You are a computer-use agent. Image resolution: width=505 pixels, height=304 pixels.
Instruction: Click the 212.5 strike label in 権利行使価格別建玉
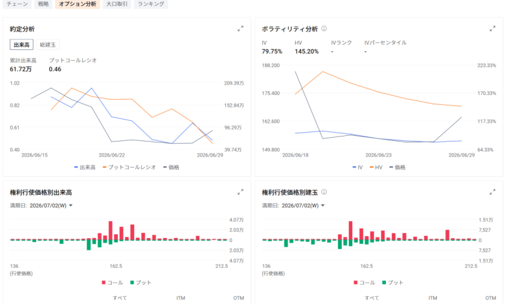pos(471,266)
